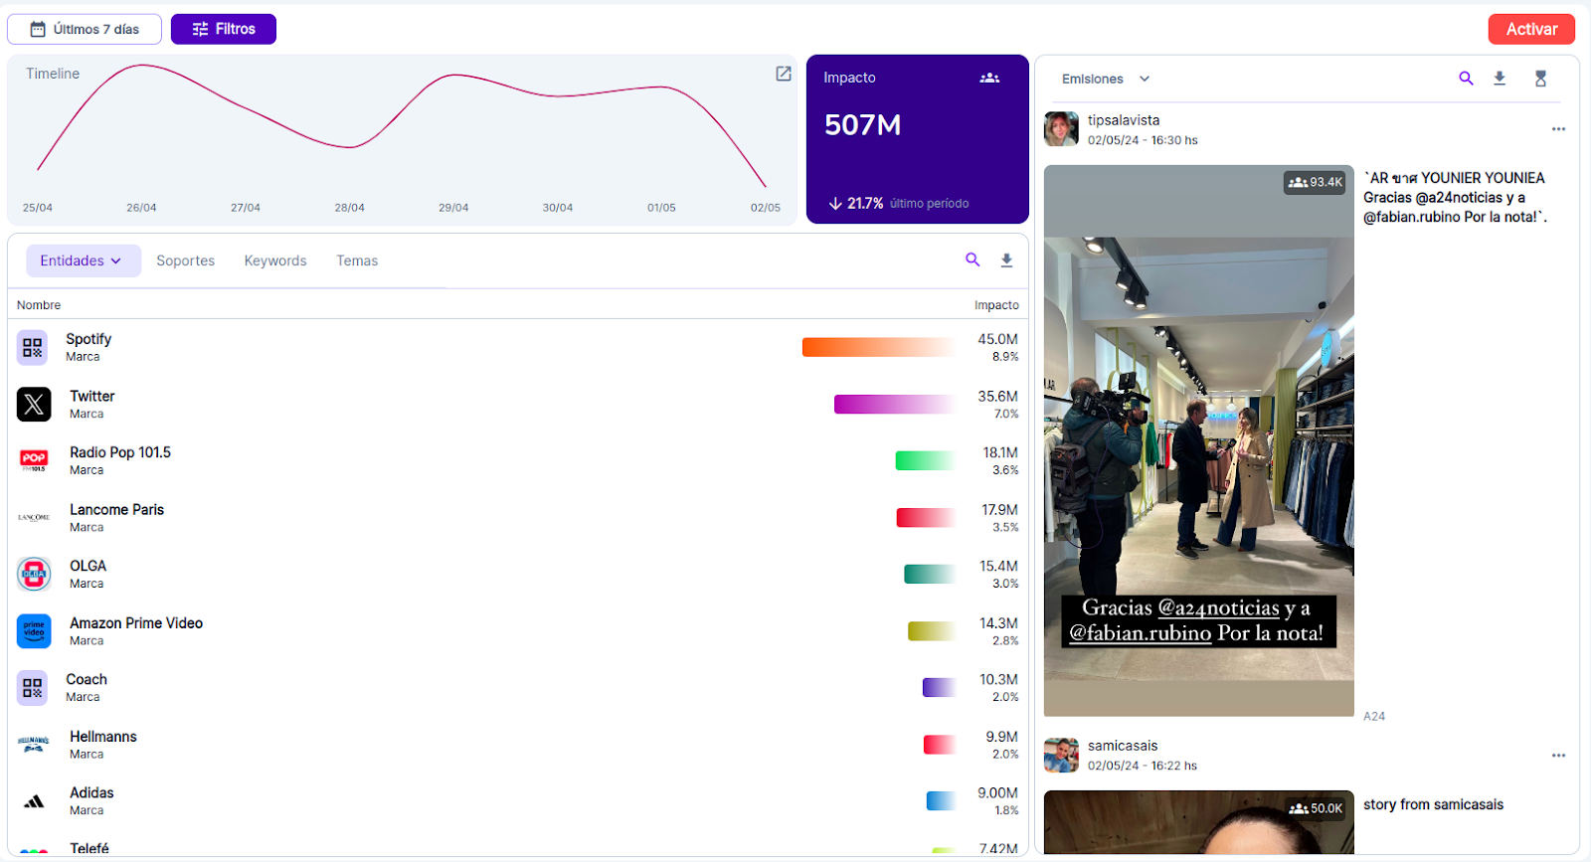Open the Timeline chart in expanded view
This screenshot has height=862, width=1591.
pos(784,74)
